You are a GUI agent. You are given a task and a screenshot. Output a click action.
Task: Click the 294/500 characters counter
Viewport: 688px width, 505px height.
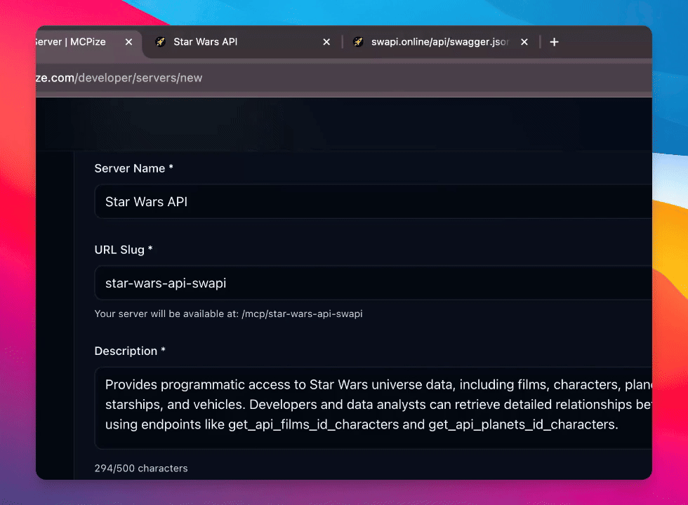pos(141,469)
